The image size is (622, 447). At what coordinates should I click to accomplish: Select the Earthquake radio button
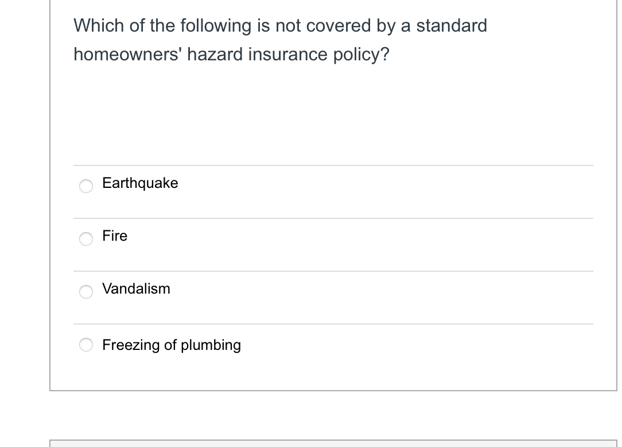pos(86,186)
